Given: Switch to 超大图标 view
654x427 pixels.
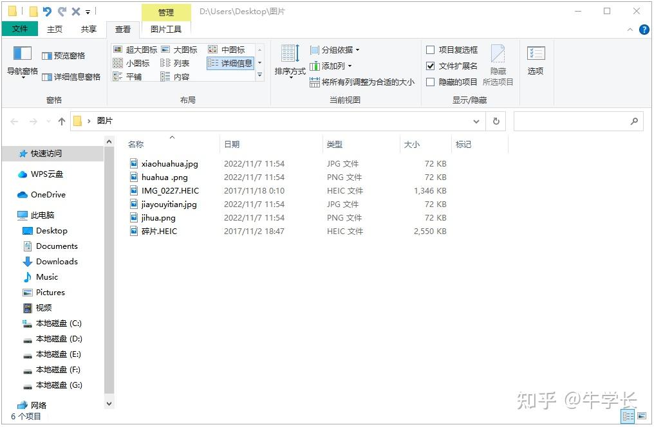Looking at the screenshot, I should click(x=136, y=49).
